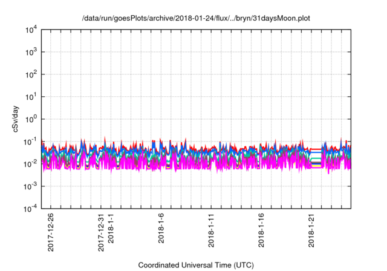Click the 10^0 y-axis tick label

[31, 119]
